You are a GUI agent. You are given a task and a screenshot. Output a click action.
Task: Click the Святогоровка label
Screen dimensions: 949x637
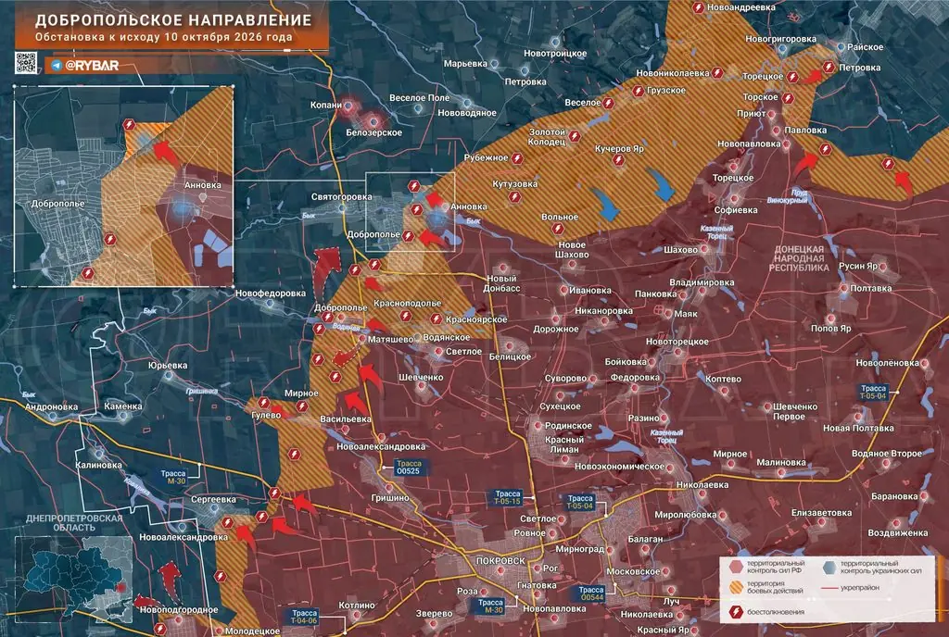(x=341, y=197)
